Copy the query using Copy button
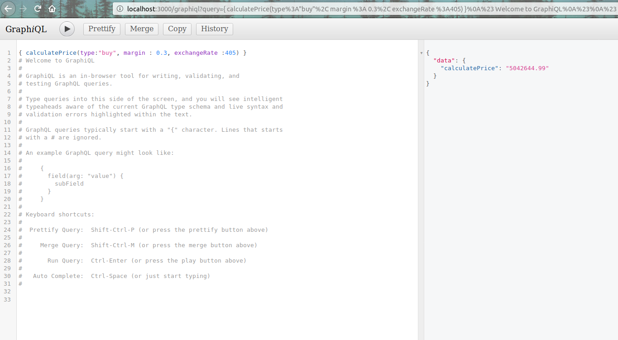618x340 pixels. click(x=177, y=29)
